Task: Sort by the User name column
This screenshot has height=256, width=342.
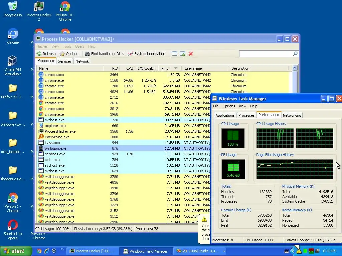Action: click(x=205, y=68)
